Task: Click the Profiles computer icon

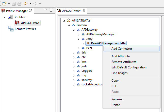Action: pyautogui.click(x=10, y=17)
